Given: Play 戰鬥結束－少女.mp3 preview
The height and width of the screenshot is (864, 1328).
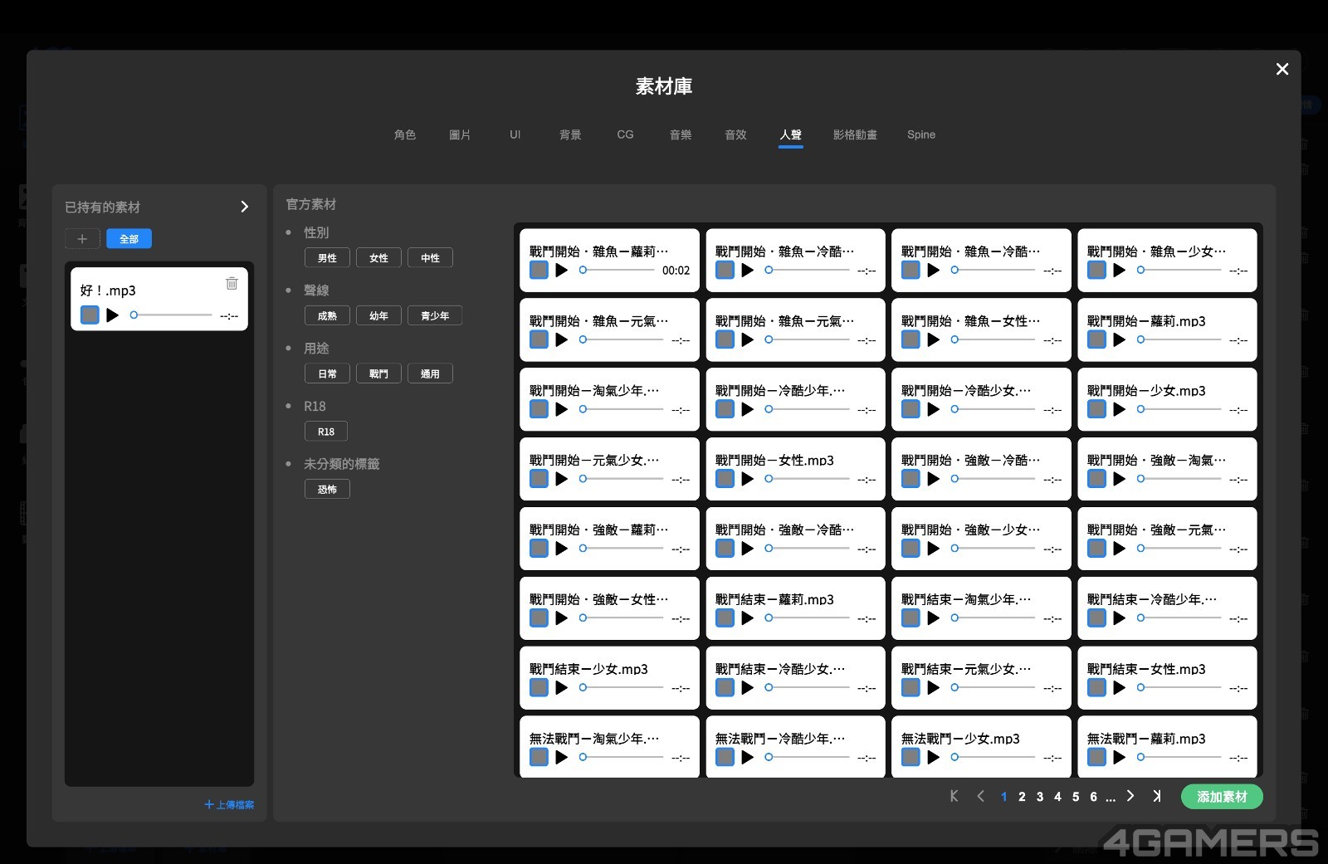Looking at the screenshot, I should [562, 688].
